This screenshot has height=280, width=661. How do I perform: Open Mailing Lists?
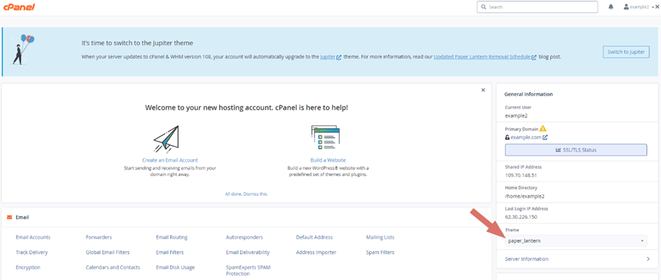coord(380,237)
